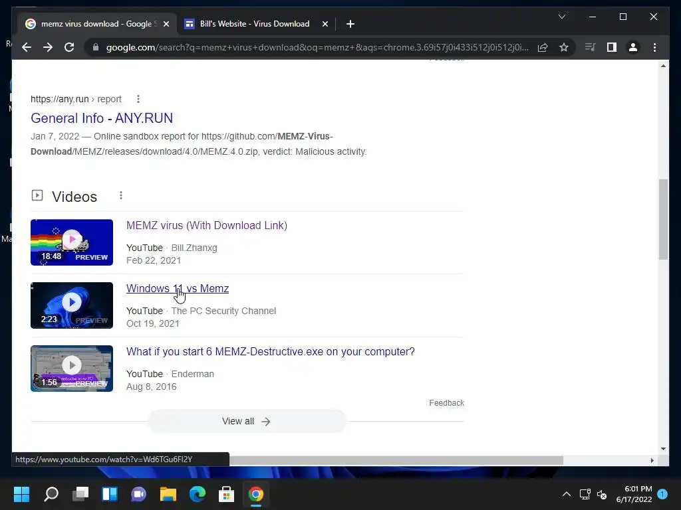Toggle the Chrome side panel
Image resolution: width=681 pixels, height=510 pixels.
click(612, 47)
